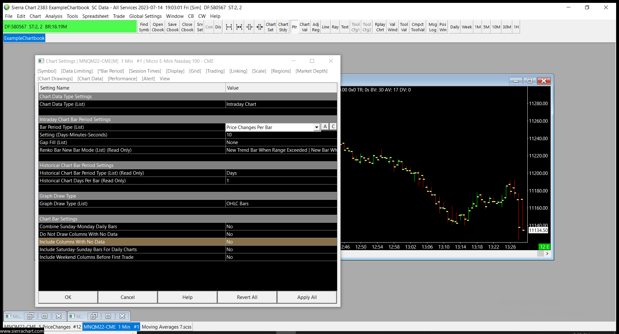Open Chart Stdy from the toolbar

pos(283,27)
